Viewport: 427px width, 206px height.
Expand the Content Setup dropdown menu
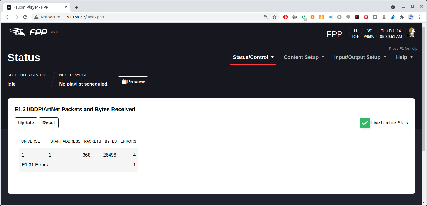pos(304,57)
